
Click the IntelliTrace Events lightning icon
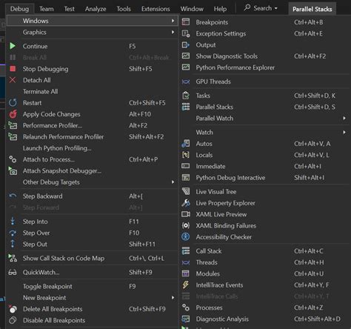[x=185, y=285]
